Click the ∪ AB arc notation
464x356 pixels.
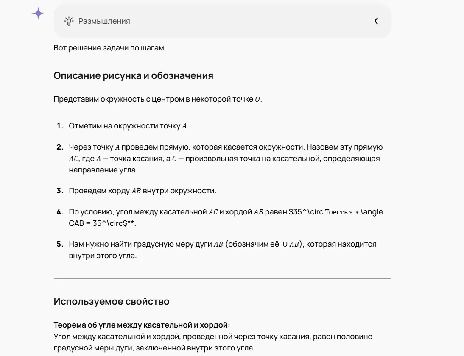[291, 244]
